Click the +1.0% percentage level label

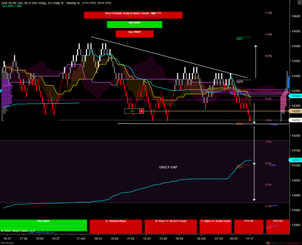(268, 34)
